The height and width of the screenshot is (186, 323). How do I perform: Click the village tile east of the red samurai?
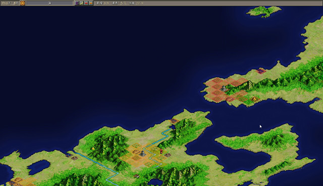(168, 155)
